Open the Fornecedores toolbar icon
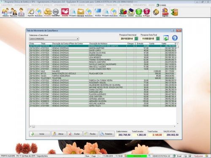Image resolution: width=211 pixels, height=158 pixels. 21,12
